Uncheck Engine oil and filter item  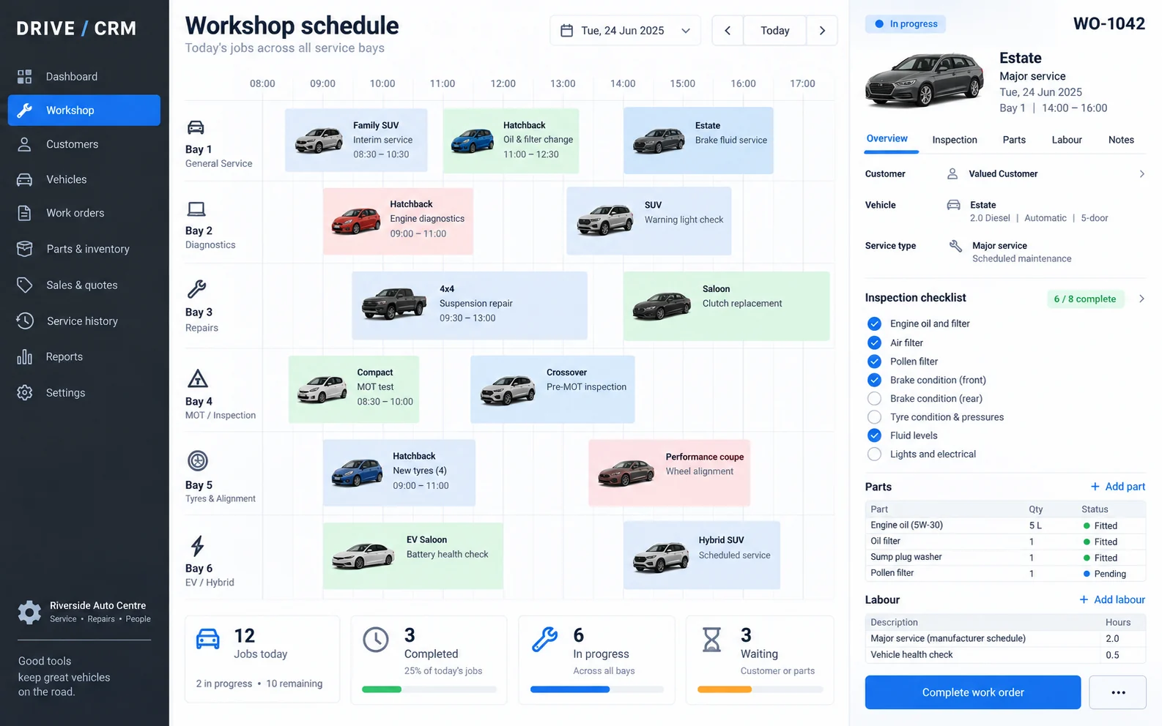(874, 323)
